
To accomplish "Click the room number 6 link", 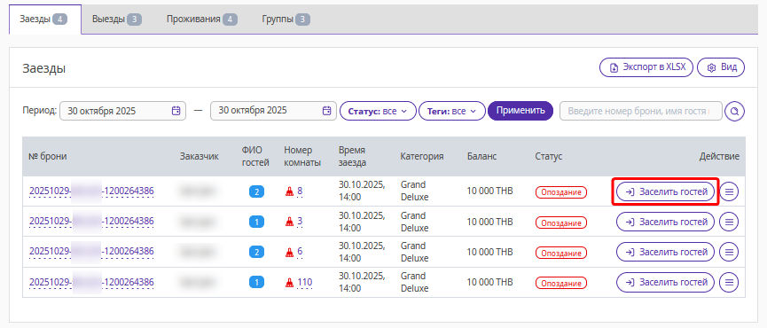I will (300, 252).
